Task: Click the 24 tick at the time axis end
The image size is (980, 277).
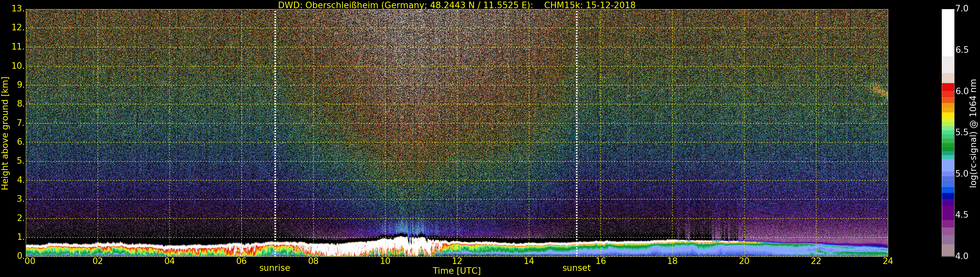Action: pyautogui.click(x=888, y=261)
